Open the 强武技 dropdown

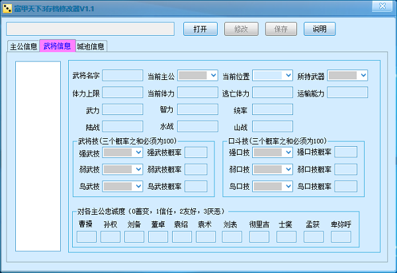coord(122,152)
